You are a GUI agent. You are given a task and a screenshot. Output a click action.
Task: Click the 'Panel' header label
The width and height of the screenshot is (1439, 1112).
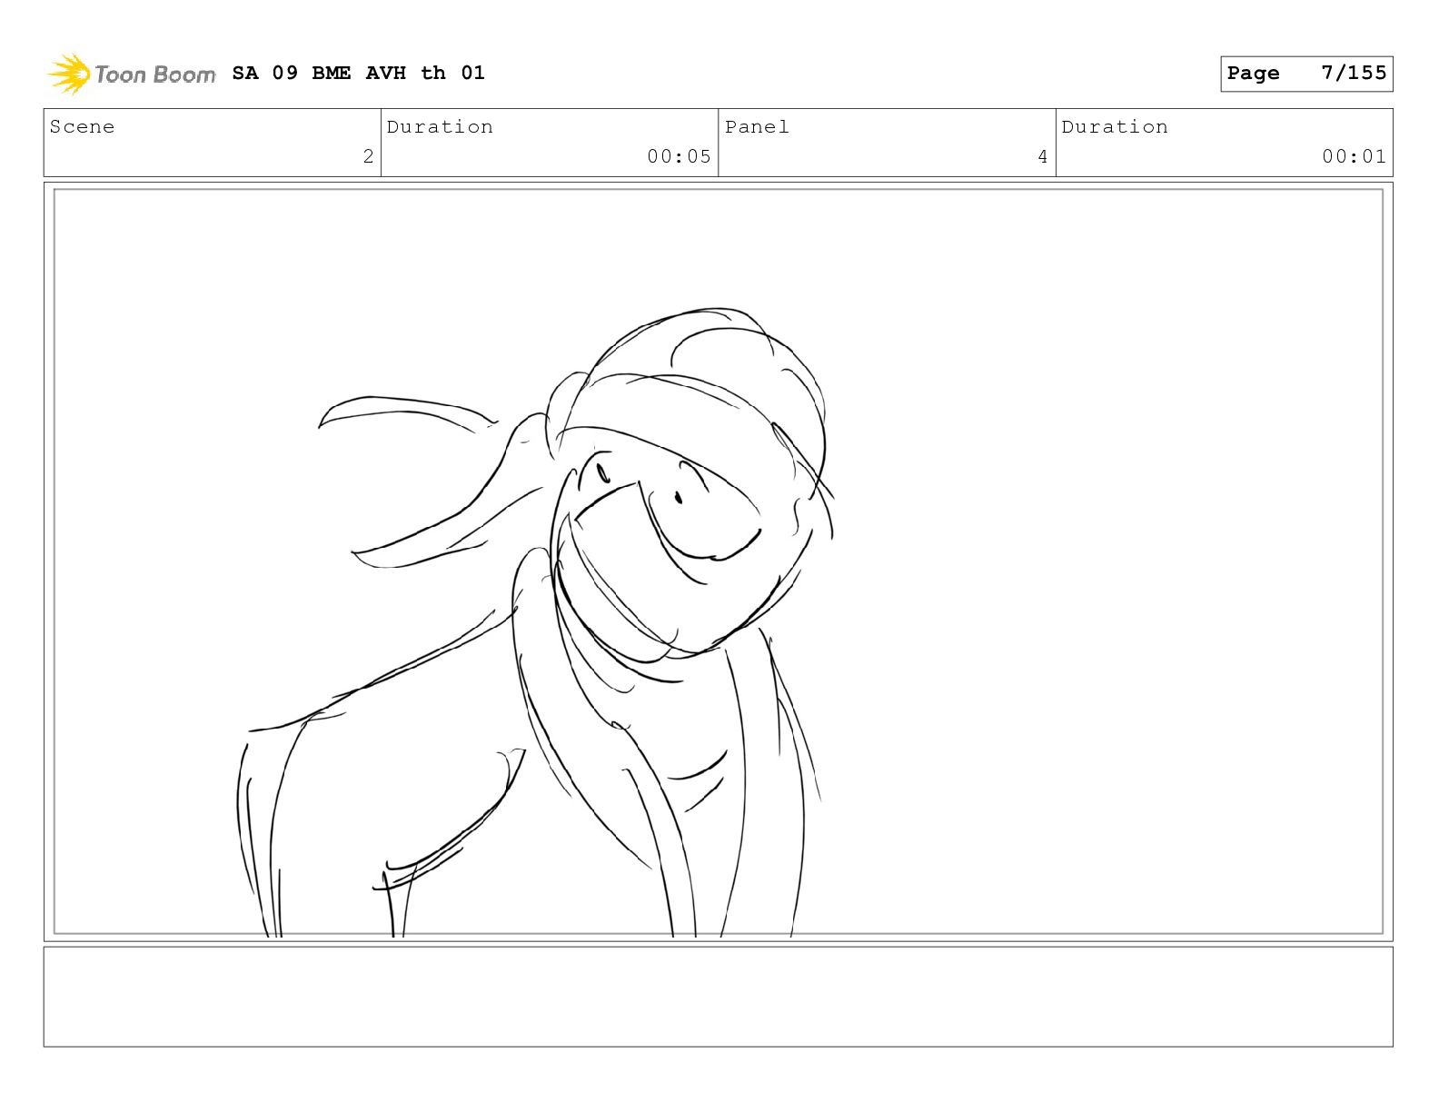[x=757, y=127]
